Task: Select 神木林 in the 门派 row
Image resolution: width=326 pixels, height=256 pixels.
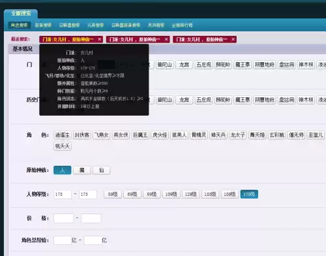Action: click(x=306, y=65)
